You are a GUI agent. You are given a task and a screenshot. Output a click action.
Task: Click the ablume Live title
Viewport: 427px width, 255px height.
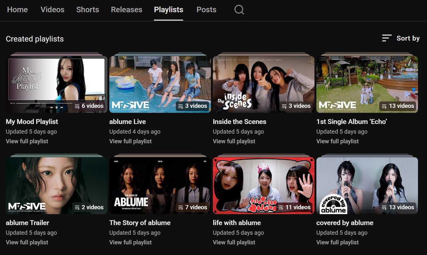[x=128, y=122]
